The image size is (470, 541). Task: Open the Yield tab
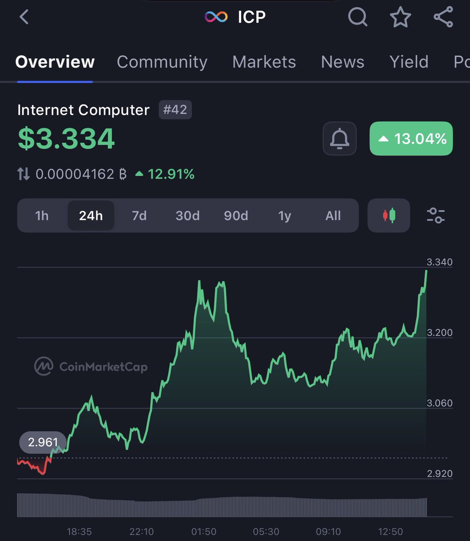click(x=409, y=62)
